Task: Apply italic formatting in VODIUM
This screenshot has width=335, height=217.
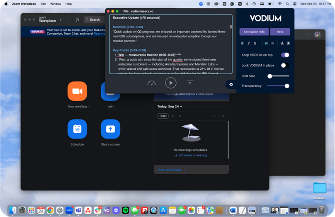Action: coord(249,43)
